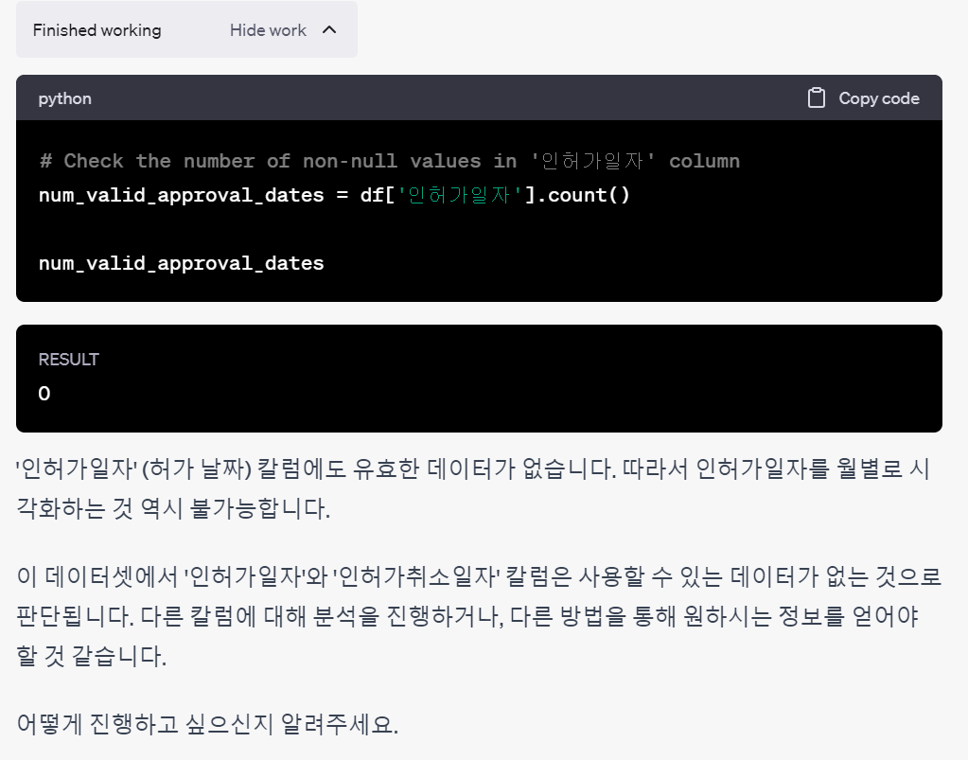968x760 pixels.
Task: Click the Copy code button label
Action: pyautogui.click(x=878, y=98)
